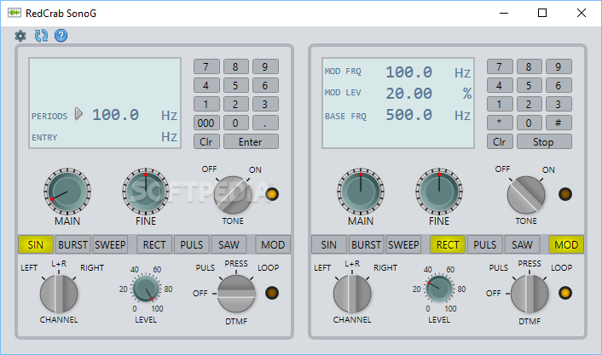
Task: Click the 0 key on left keypad
Action: (235, 123)
